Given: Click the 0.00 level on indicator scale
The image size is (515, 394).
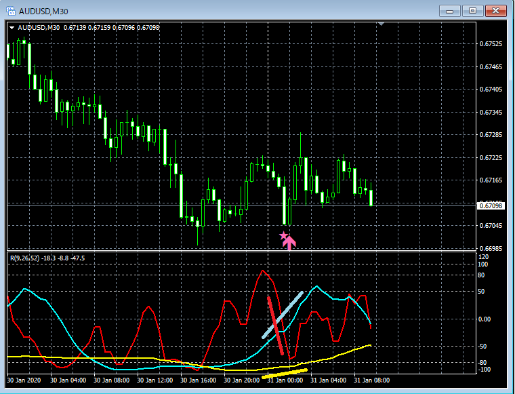Looking at the screenshot, I should click(x=485, y=319).
